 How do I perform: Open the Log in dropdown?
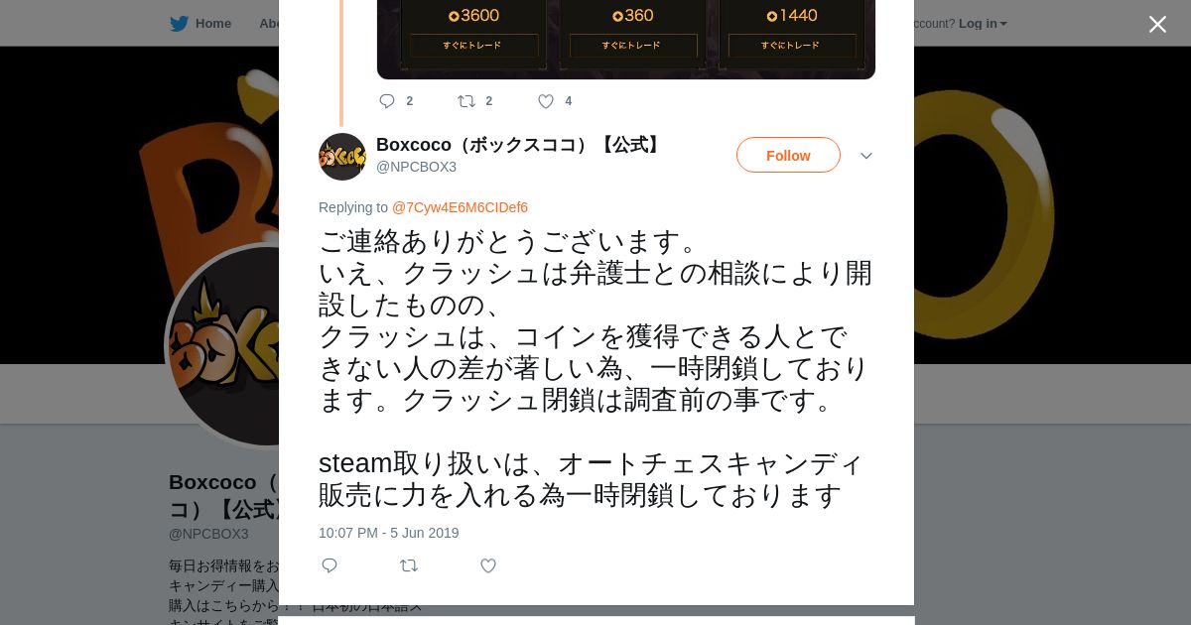pyautogui.click(x=983, y=24)
